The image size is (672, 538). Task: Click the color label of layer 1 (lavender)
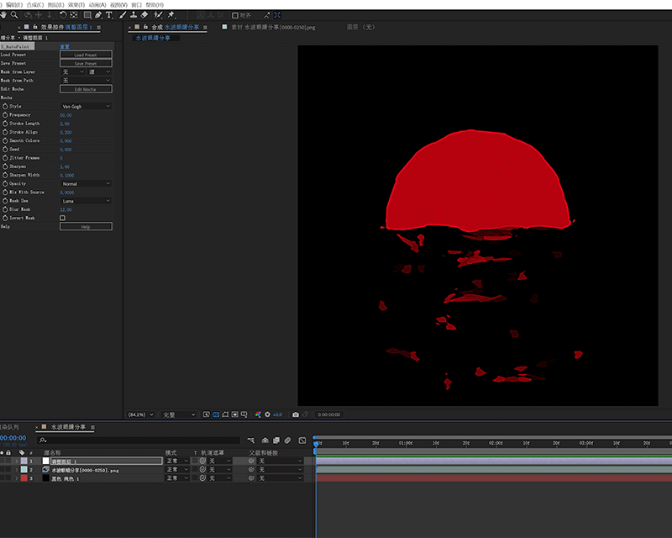pos(24,462)
